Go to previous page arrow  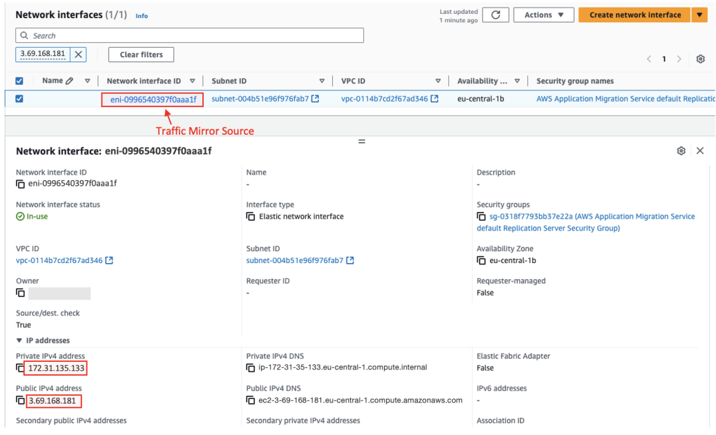pos(649,59)
